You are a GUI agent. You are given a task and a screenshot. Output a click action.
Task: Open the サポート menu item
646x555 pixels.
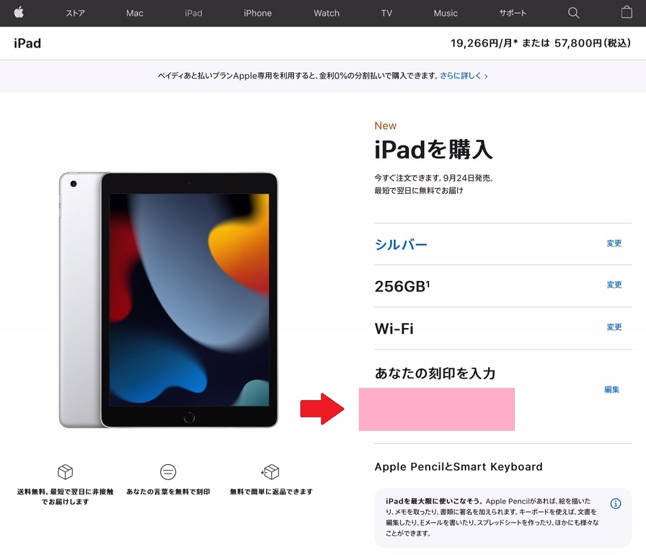pos(513,13)
